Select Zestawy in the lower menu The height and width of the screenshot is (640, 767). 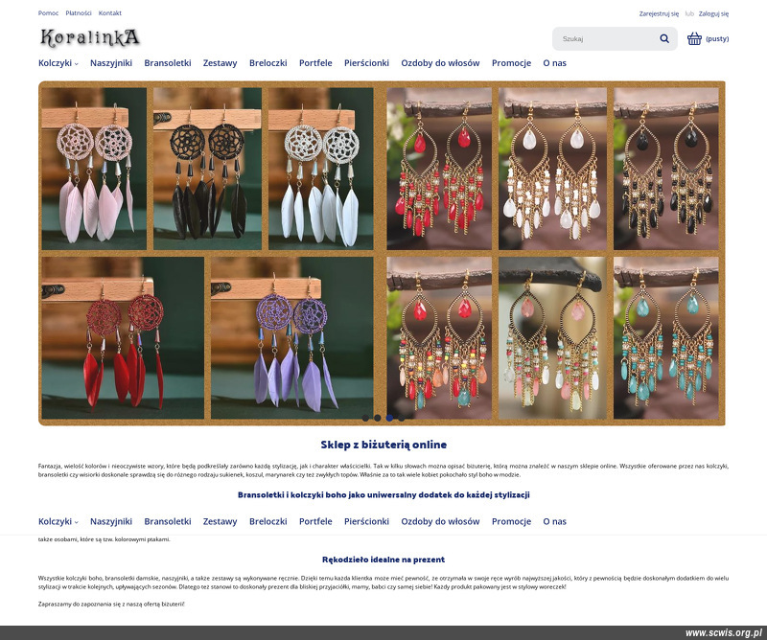tap(221, 522)
